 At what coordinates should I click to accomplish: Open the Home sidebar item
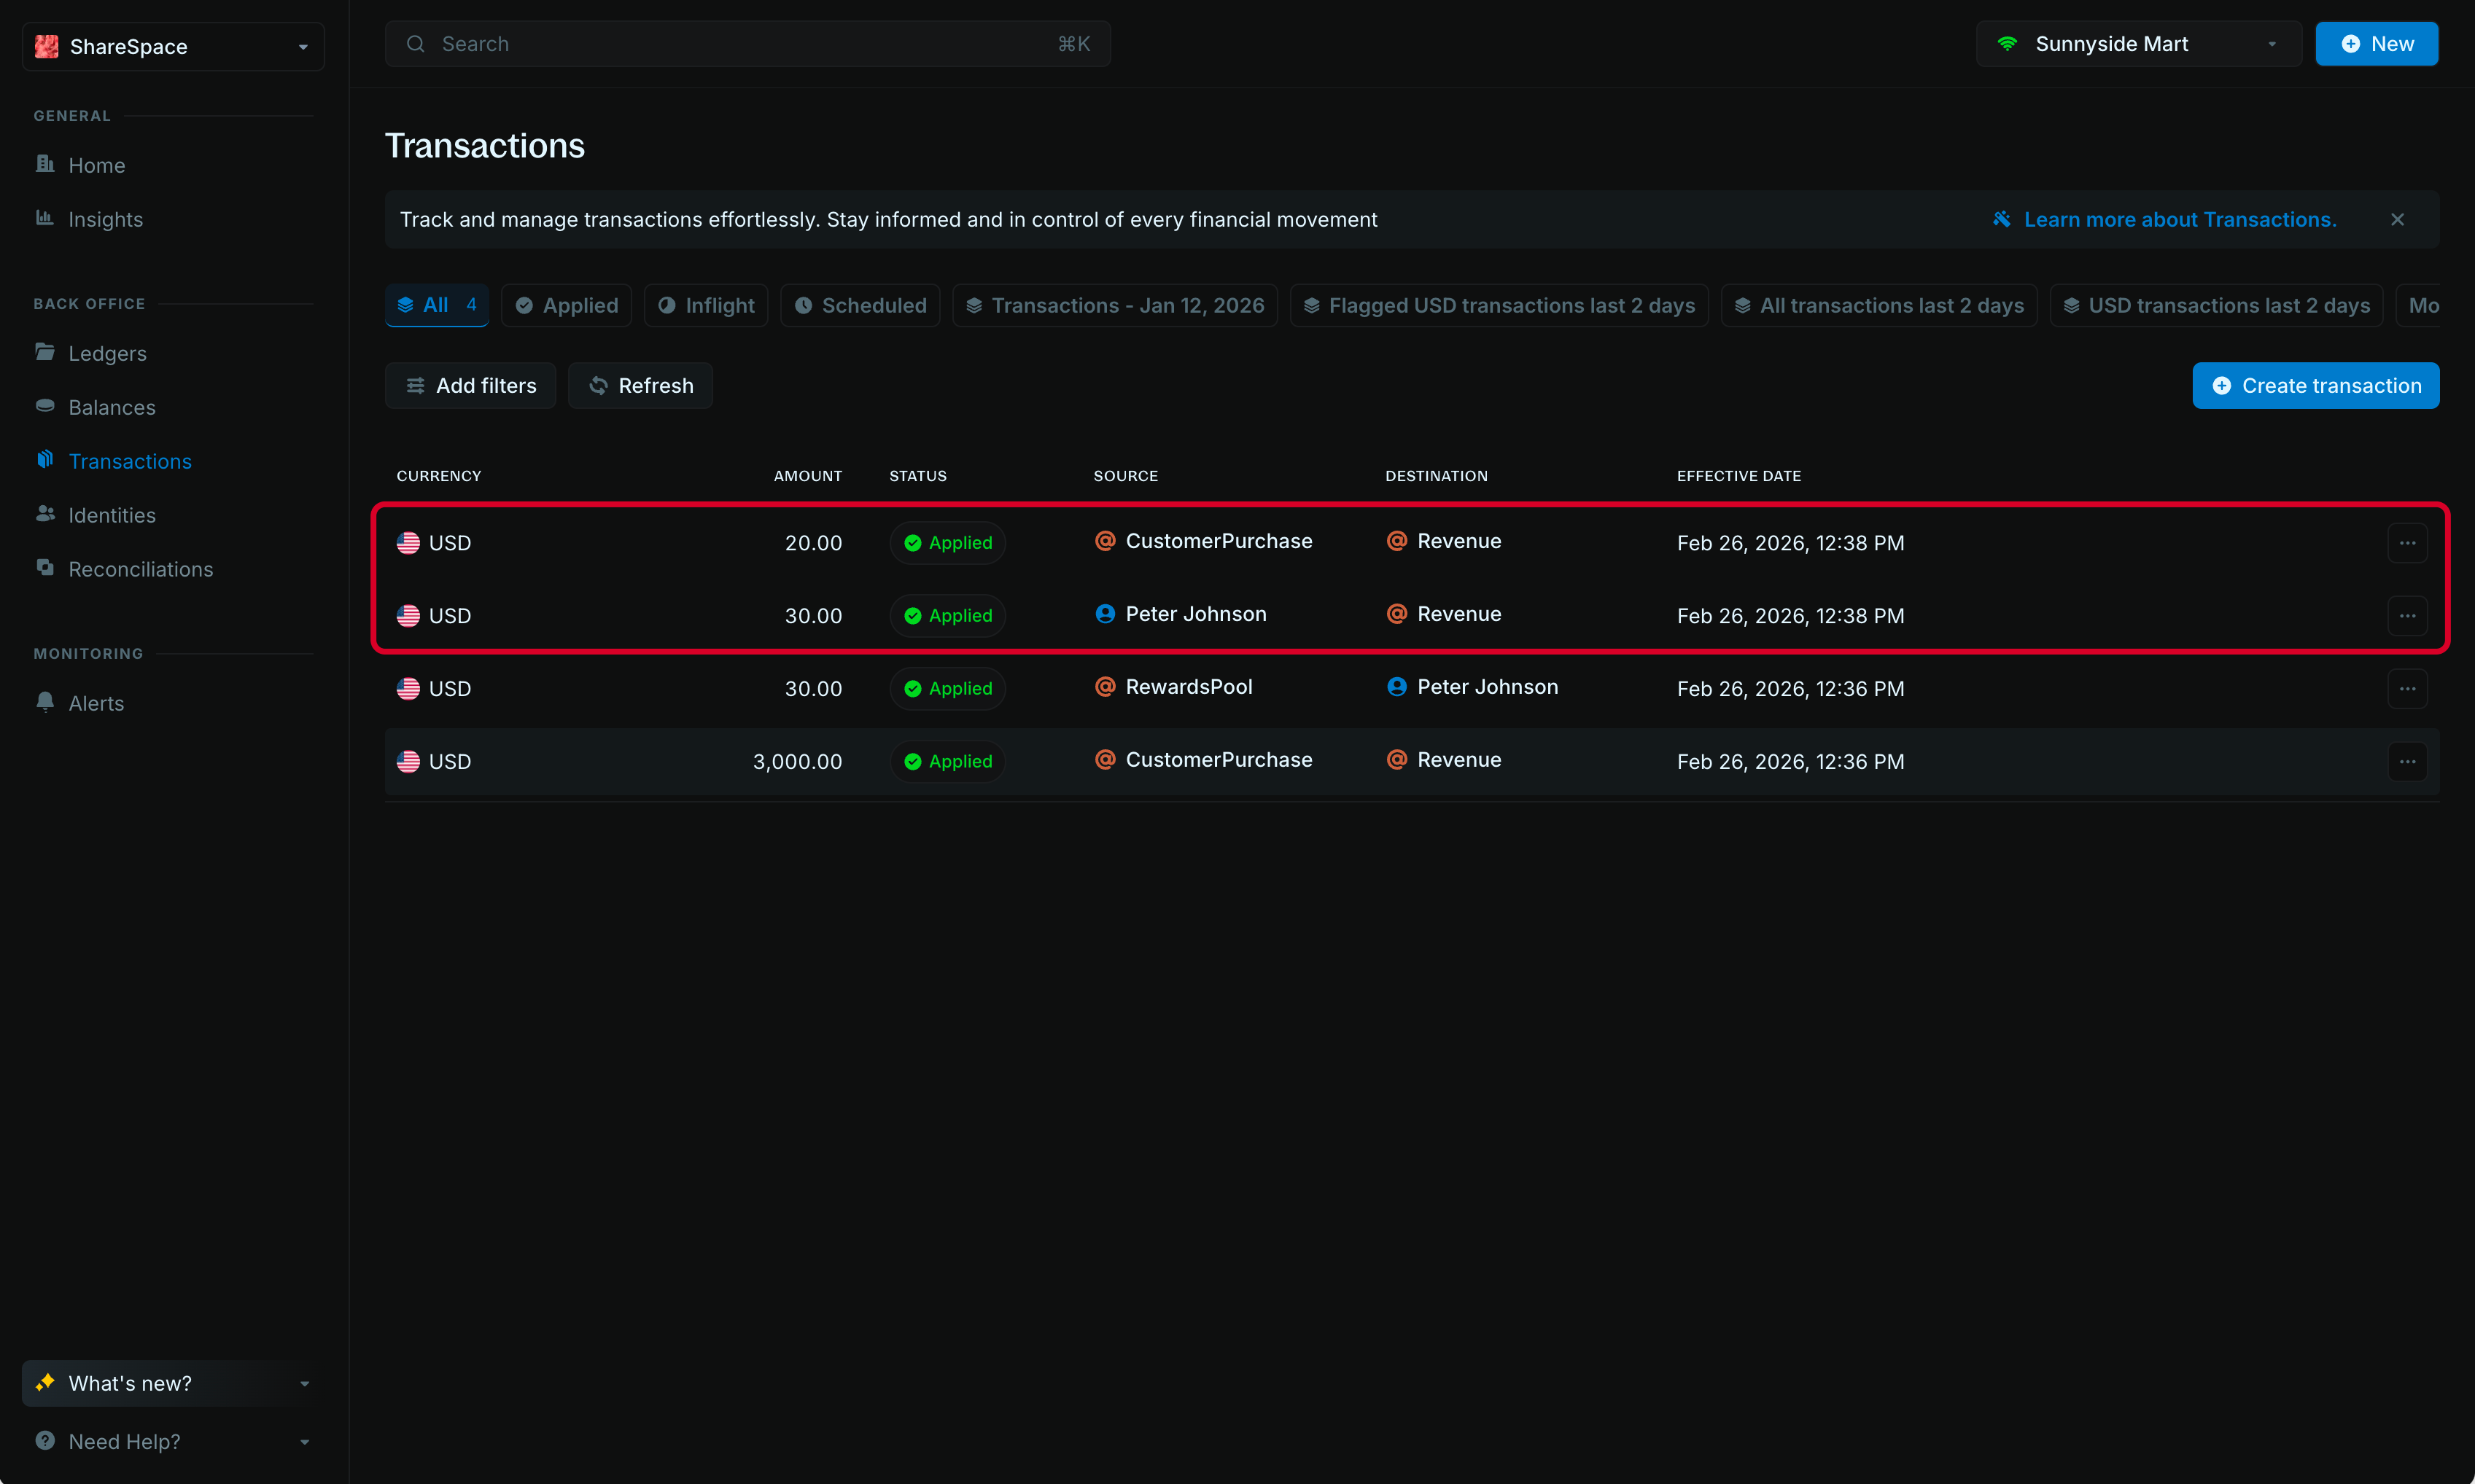[96, 165]
